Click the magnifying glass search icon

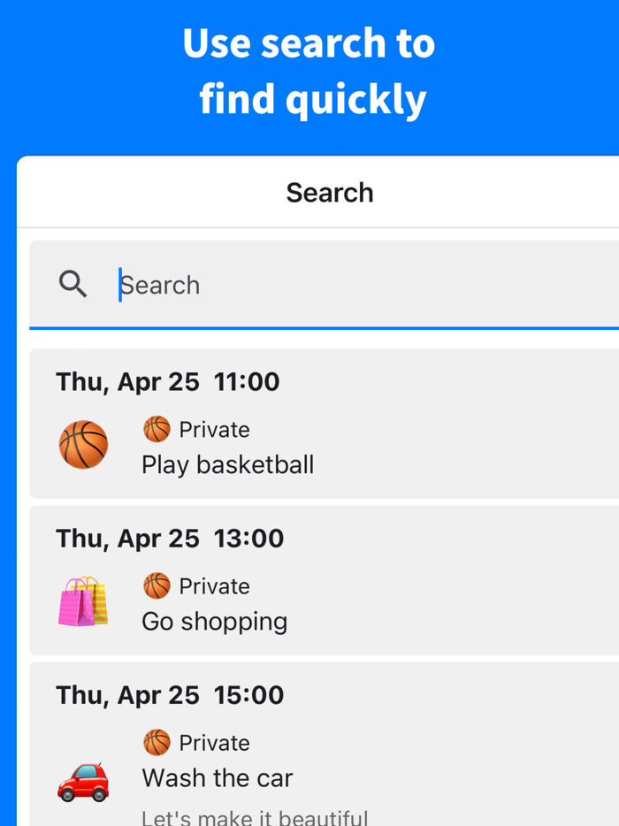(73, 284)
